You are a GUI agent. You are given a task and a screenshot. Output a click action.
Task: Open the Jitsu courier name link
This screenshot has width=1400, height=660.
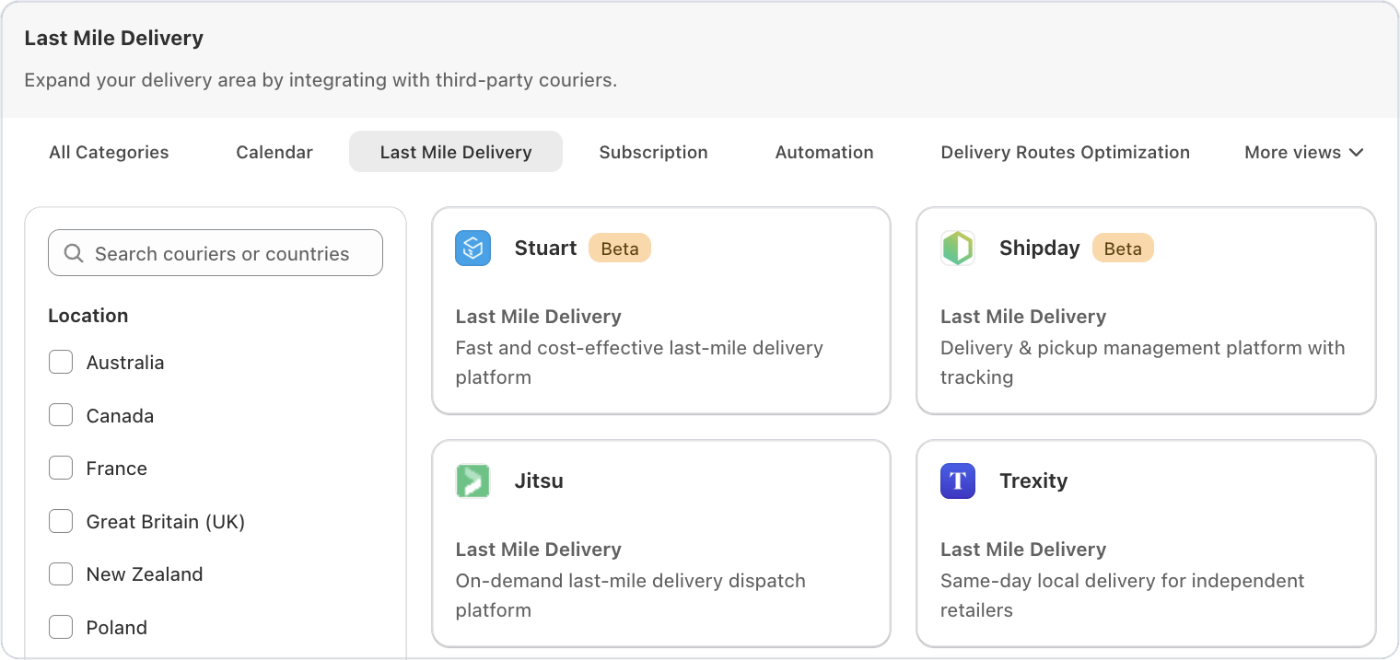coord(539,481)
